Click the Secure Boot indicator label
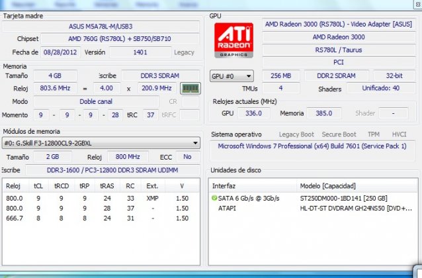422x278 pixels. coord(339,134)
